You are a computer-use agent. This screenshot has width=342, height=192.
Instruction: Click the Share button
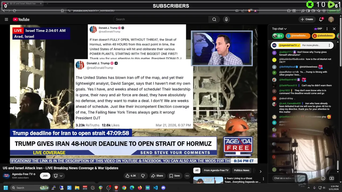click(x=157, y=176)
